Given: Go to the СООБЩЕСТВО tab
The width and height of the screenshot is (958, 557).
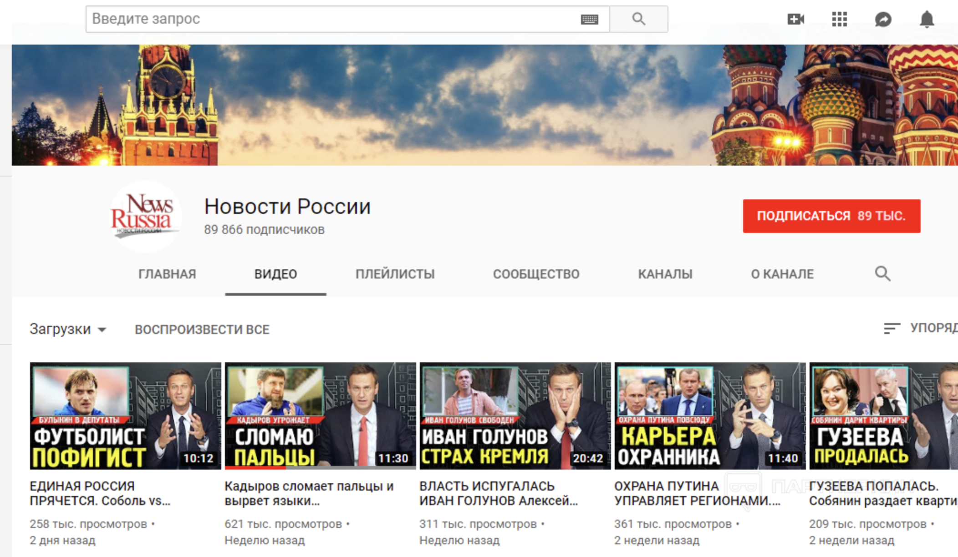Looking at the screenshot, I should pos(536,274).
